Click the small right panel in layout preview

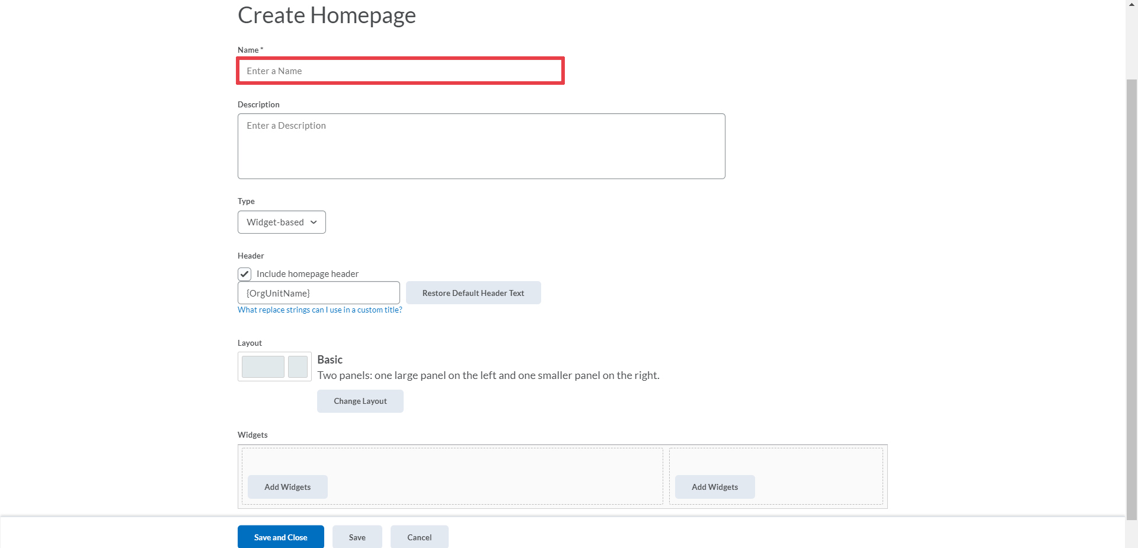(x=298, y=367)
